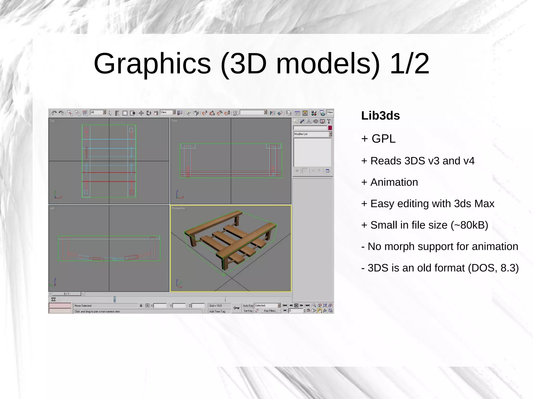Click the X coordinate field
The width and height of the screenshot is (533, 399).
[160, 306]
